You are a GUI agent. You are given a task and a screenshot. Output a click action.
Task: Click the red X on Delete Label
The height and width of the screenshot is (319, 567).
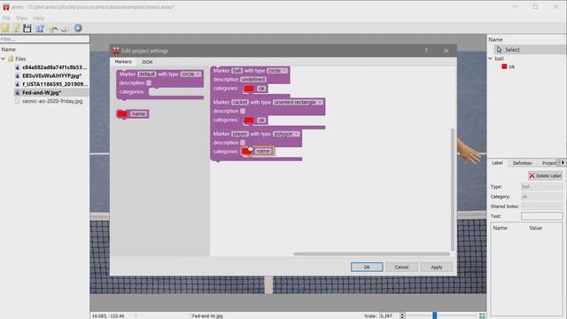[x=532, y=175]
